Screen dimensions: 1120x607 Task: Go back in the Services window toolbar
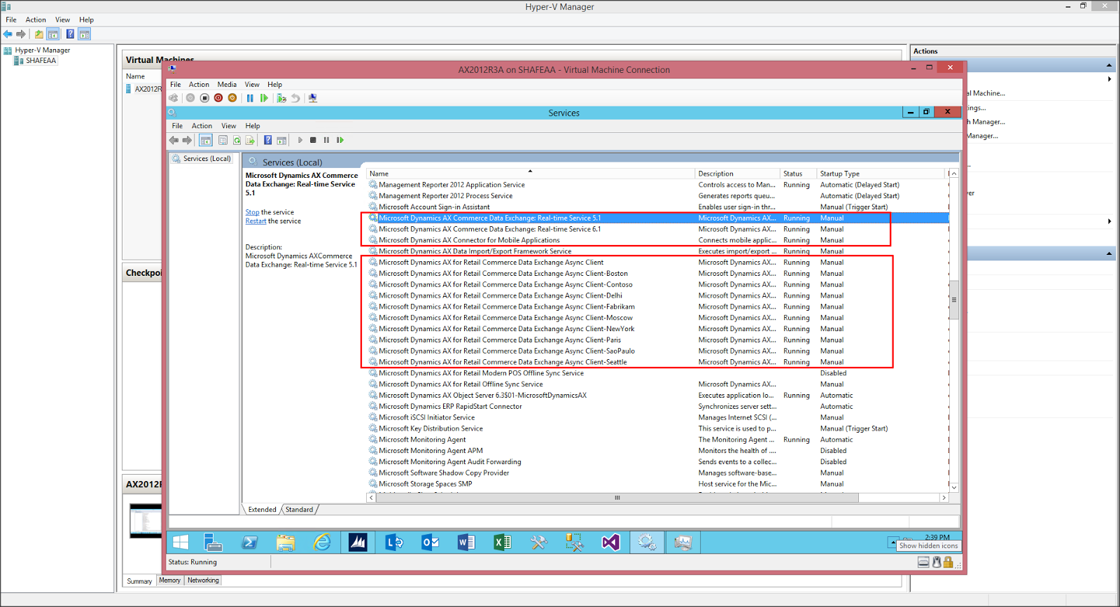(x=174, y=140)
